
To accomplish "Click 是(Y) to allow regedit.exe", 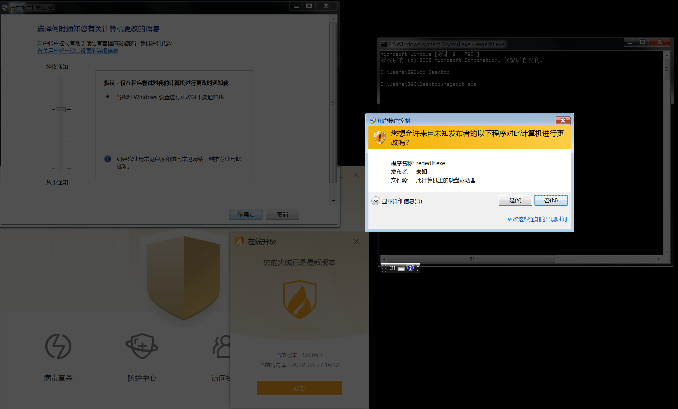I will pyautogui.click(x=515, y=201).
